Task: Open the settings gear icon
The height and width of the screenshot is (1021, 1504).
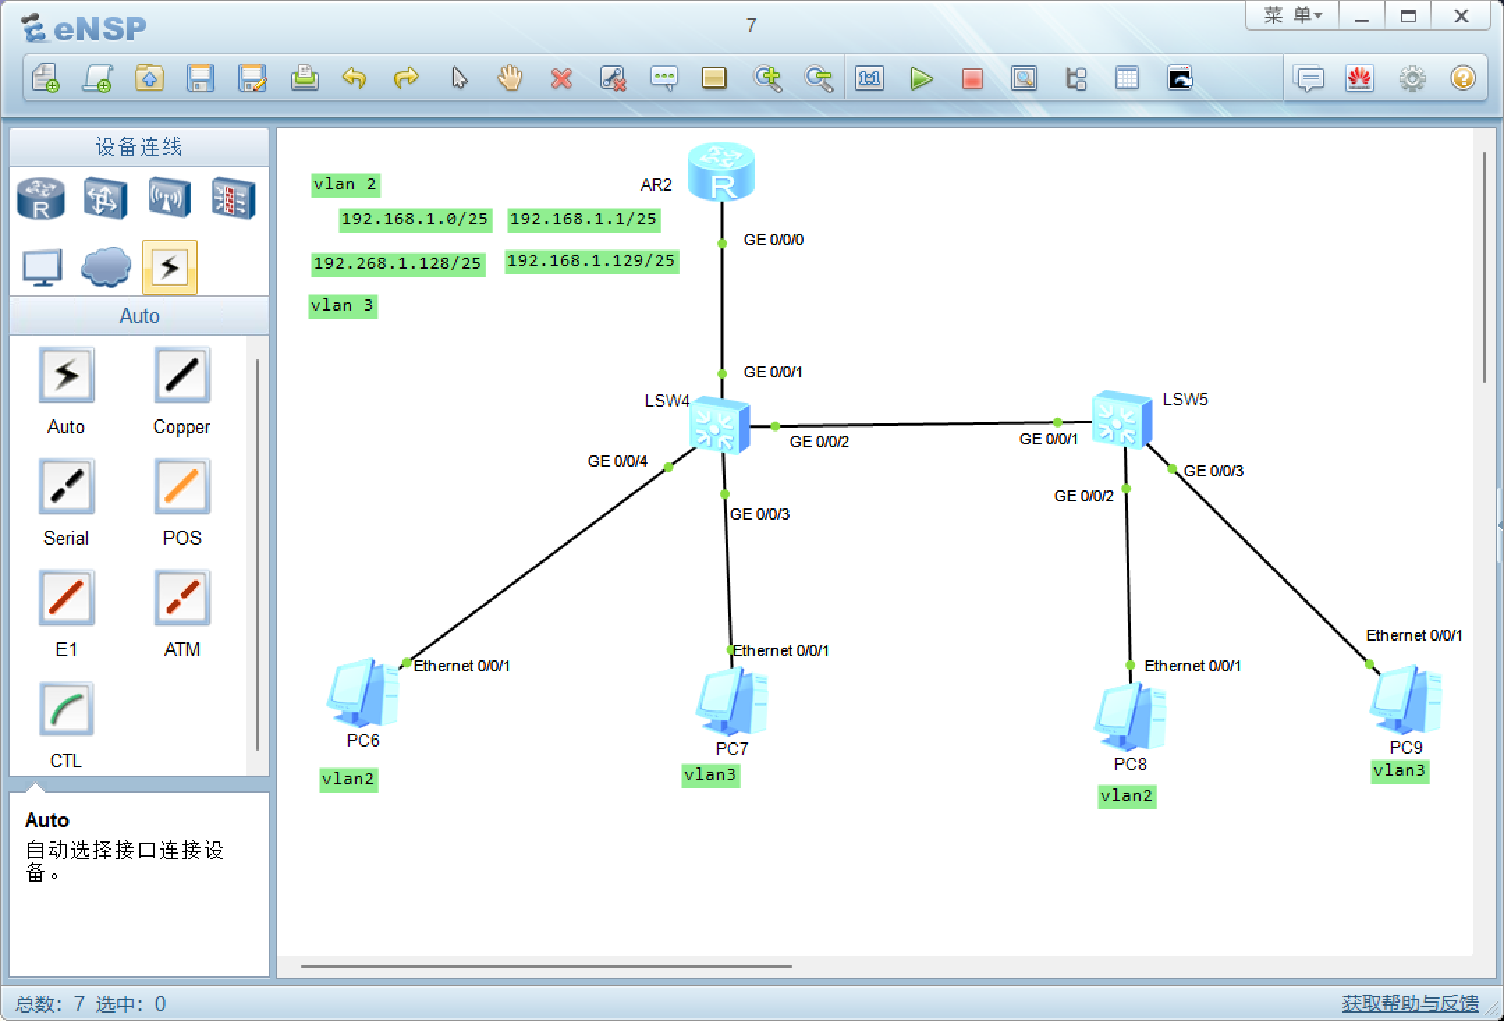Action: 1412,79
